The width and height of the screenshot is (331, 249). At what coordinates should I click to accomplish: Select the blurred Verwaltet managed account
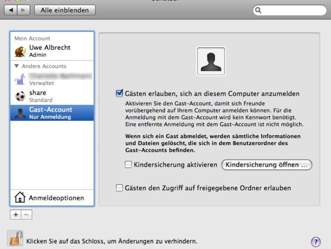(52, 79)
